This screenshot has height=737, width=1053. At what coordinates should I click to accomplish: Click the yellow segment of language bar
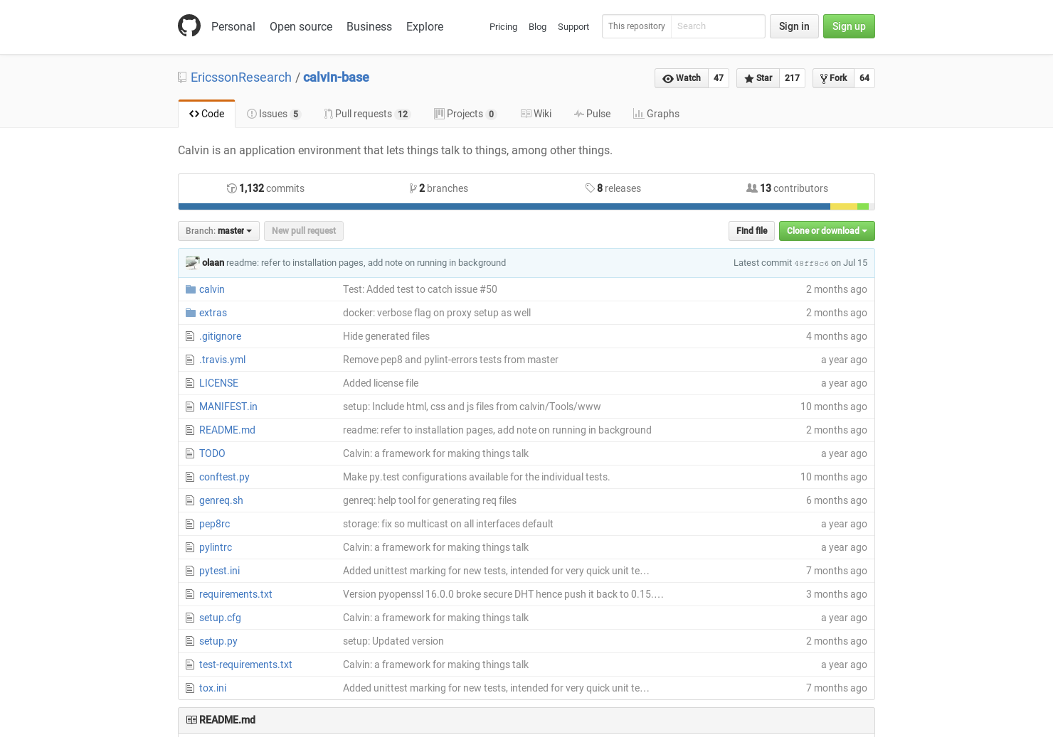point(844,207)
